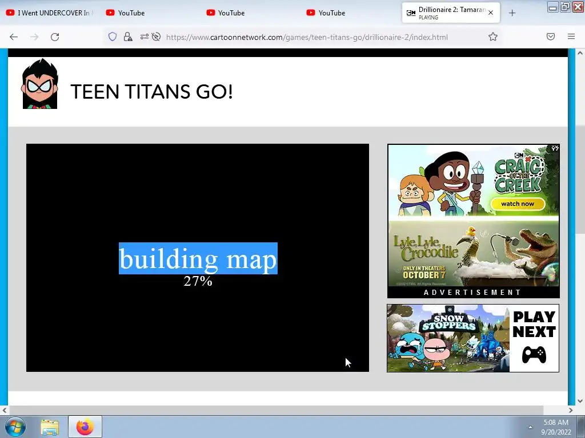Open the tracking protection shield icon
This screenshot has width=585, height=438.
tap(113, 36)
